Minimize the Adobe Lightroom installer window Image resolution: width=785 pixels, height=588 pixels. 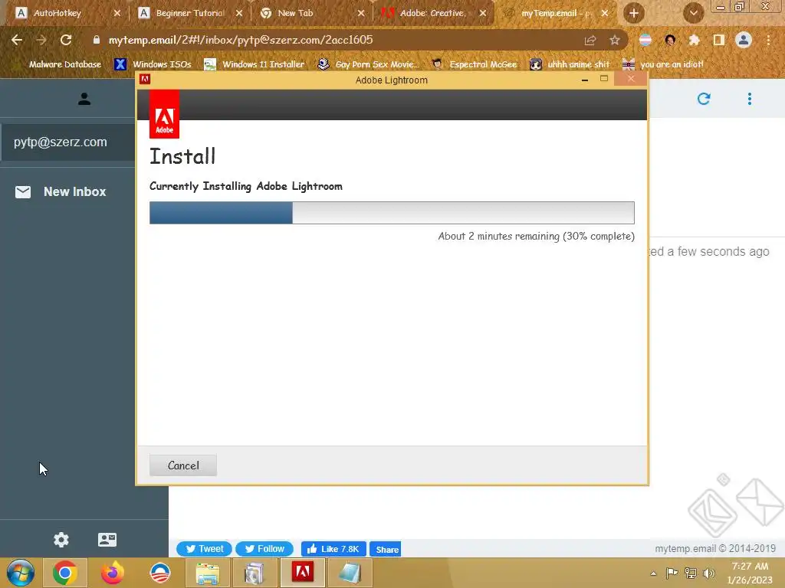585,79
